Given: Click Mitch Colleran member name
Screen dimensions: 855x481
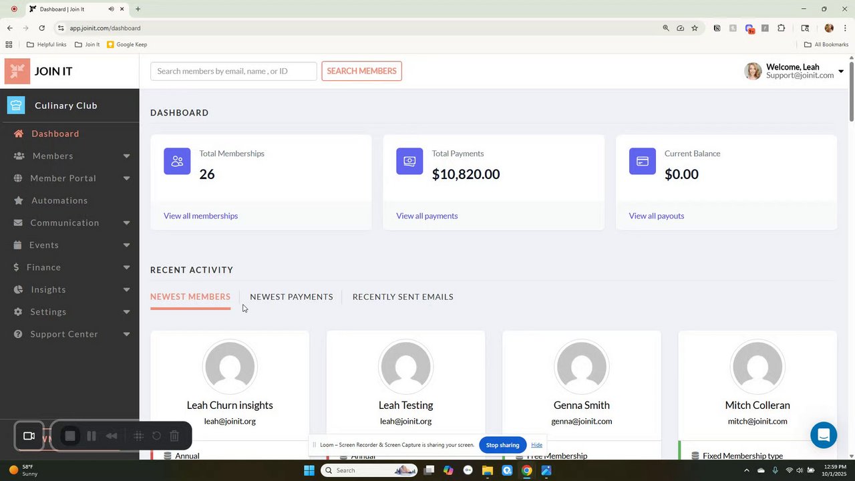Looking at the screenshot, I should pos(757,405).
